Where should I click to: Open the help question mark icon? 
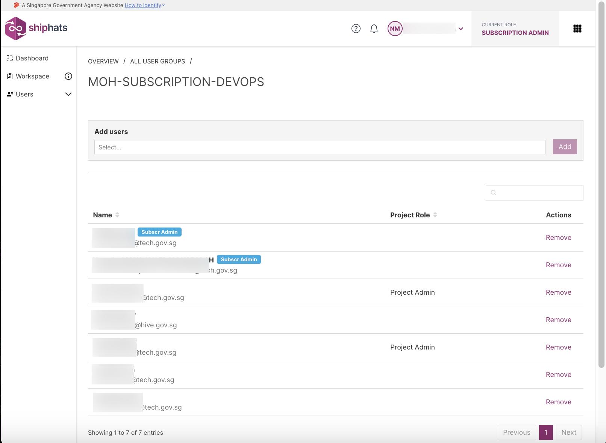[356, 29]
